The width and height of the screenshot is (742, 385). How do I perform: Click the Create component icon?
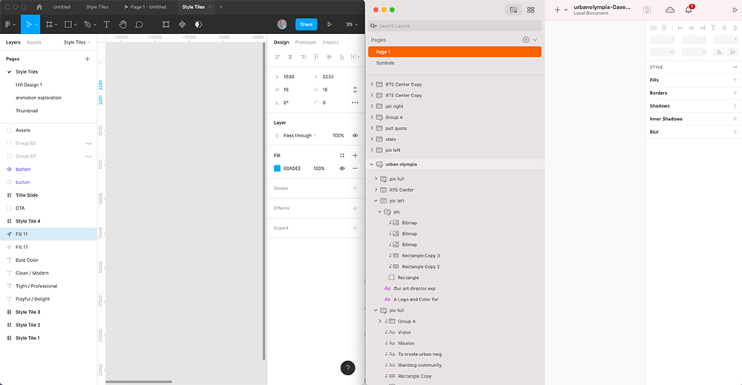(183, 24)
